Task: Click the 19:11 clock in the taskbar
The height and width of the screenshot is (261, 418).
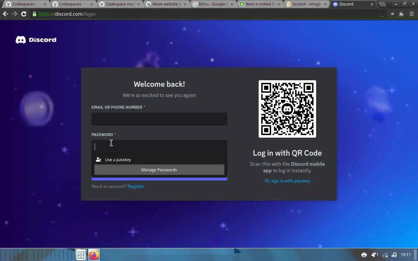Action: coord(406,255)
